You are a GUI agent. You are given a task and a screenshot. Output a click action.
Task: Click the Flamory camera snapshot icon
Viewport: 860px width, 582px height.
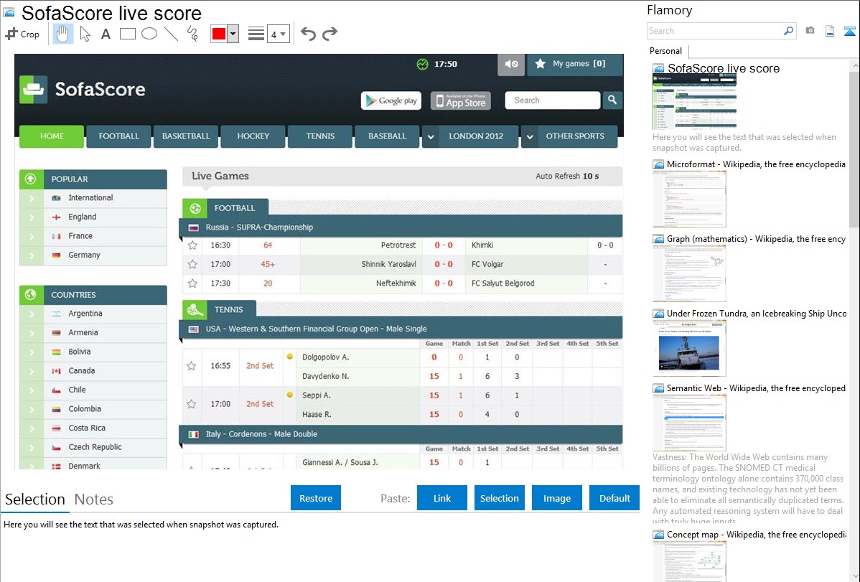click(x=810, y=31)
